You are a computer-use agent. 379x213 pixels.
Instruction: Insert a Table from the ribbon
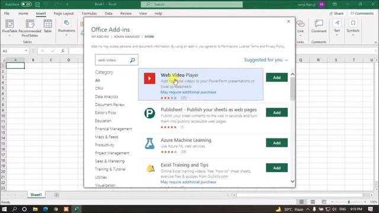pyautogui.click(x=47, y=26)
